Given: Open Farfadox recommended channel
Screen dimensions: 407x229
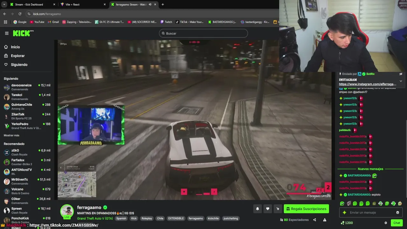Looking at the screenshot, I should [x=27, y=162].
